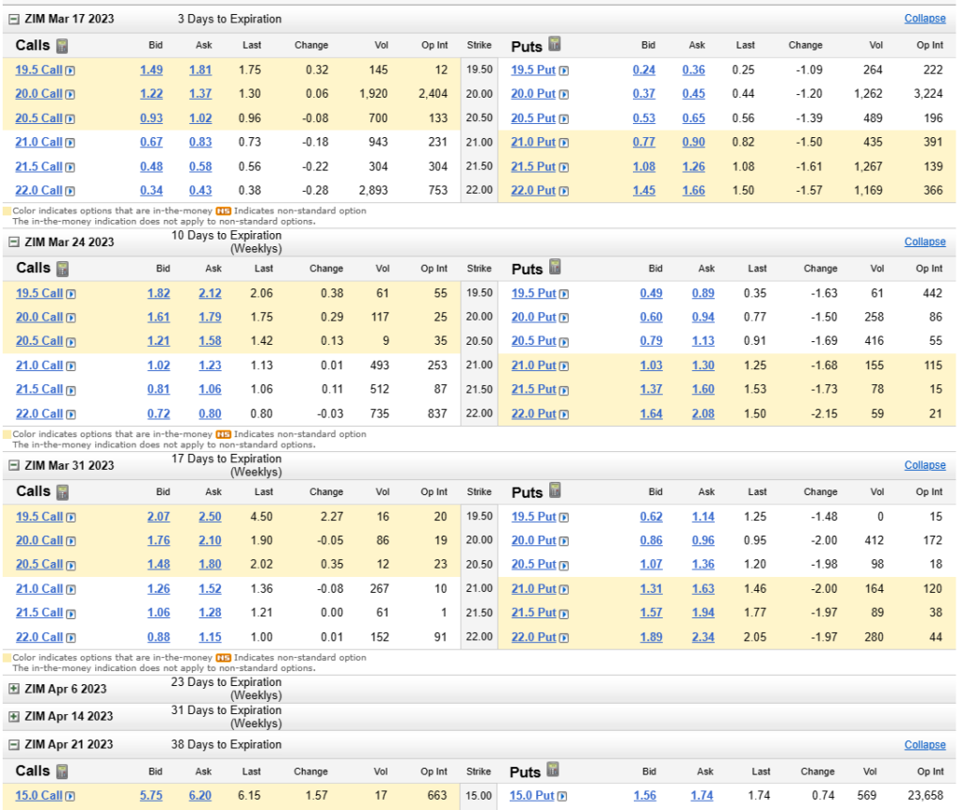Click arrow icon next to Mar 17 19.5 Put
The image size is (963, 810).
(x=564, y=70)
